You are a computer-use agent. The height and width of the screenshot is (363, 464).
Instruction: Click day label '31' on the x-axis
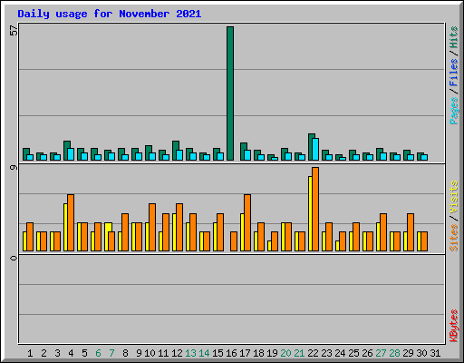pyautogui.click(x=435, y=353)
